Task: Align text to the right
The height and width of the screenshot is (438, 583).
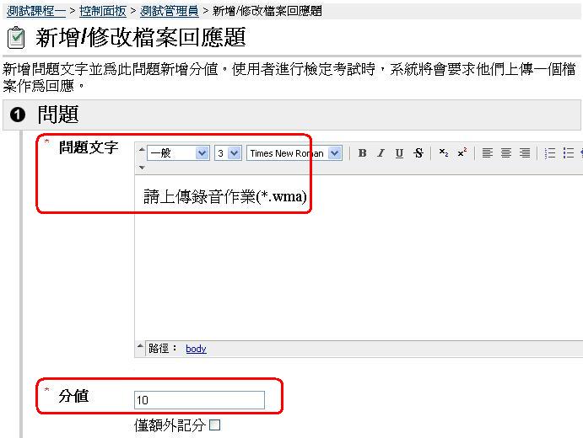Action: point(525,153)
